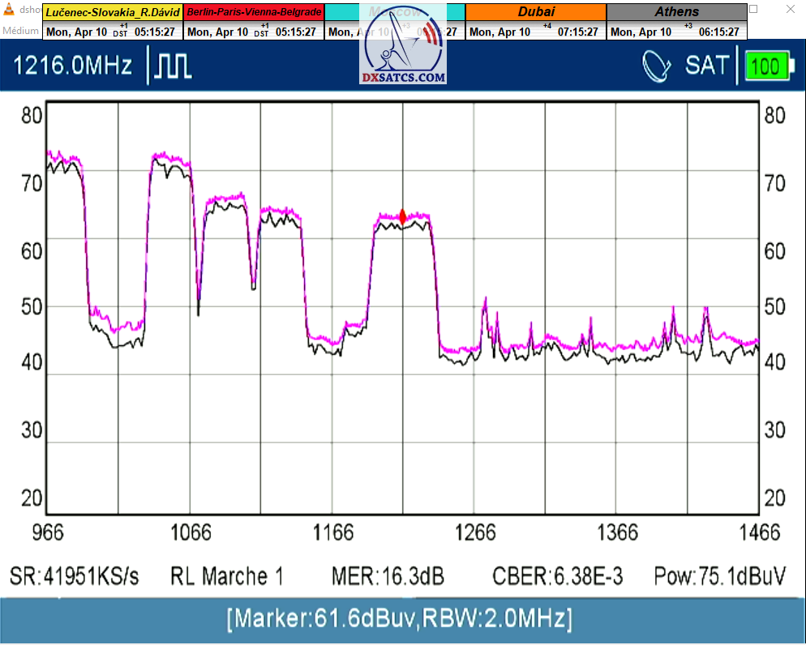Maximize the window using the square button
806x645 pixels.
[753, 10]
